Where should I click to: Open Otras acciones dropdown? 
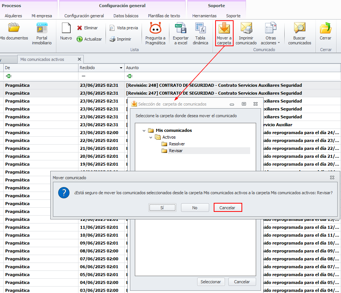click(270, 33)
